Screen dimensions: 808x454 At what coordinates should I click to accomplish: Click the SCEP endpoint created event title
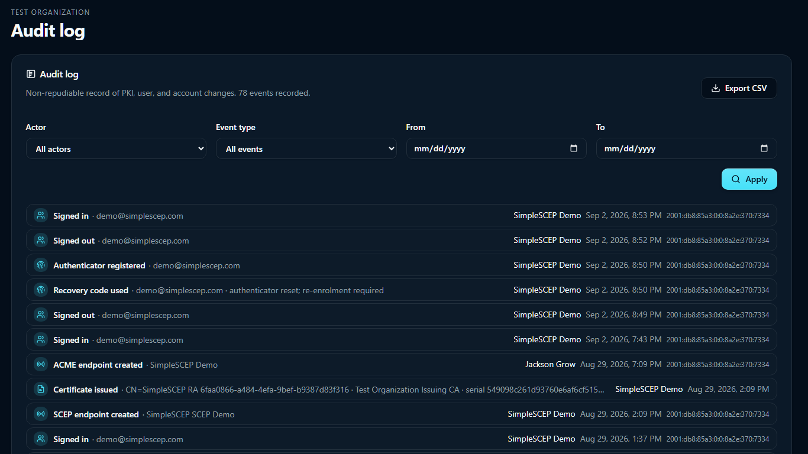[96, 414]
